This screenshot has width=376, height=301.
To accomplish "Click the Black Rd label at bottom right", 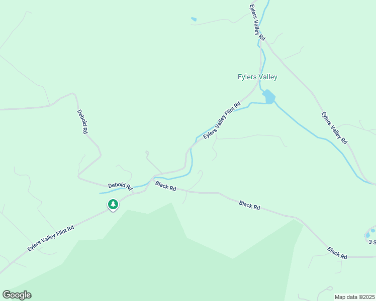I will click(x=337, y=253).
